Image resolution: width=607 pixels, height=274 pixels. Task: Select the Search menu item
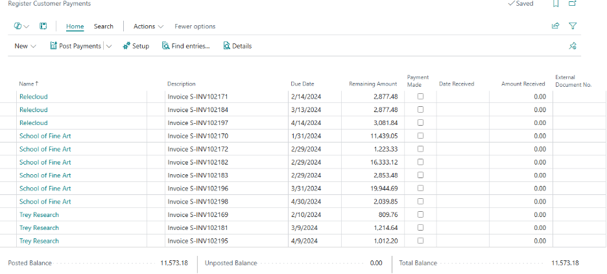click(x=104, y=27)
